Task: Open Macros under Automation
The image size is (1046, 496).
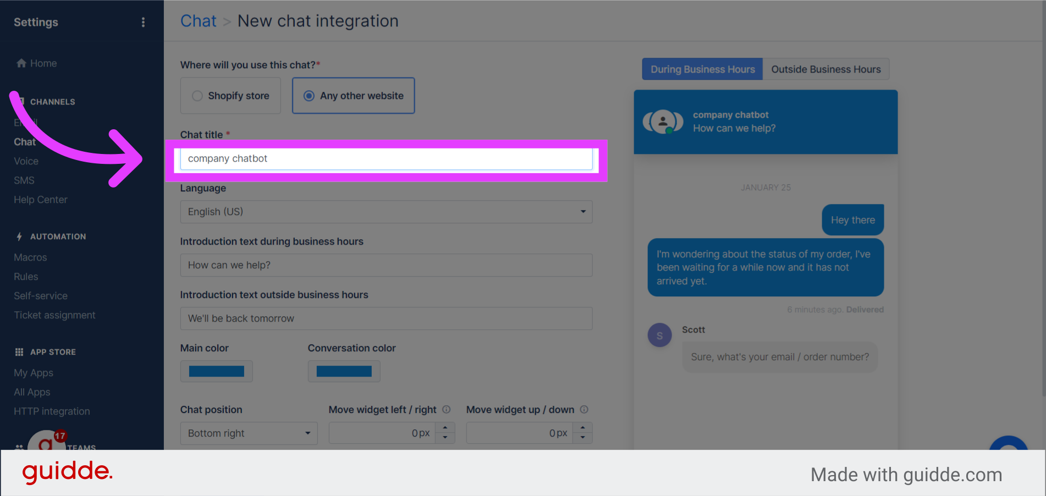Action: pos(30,257)
